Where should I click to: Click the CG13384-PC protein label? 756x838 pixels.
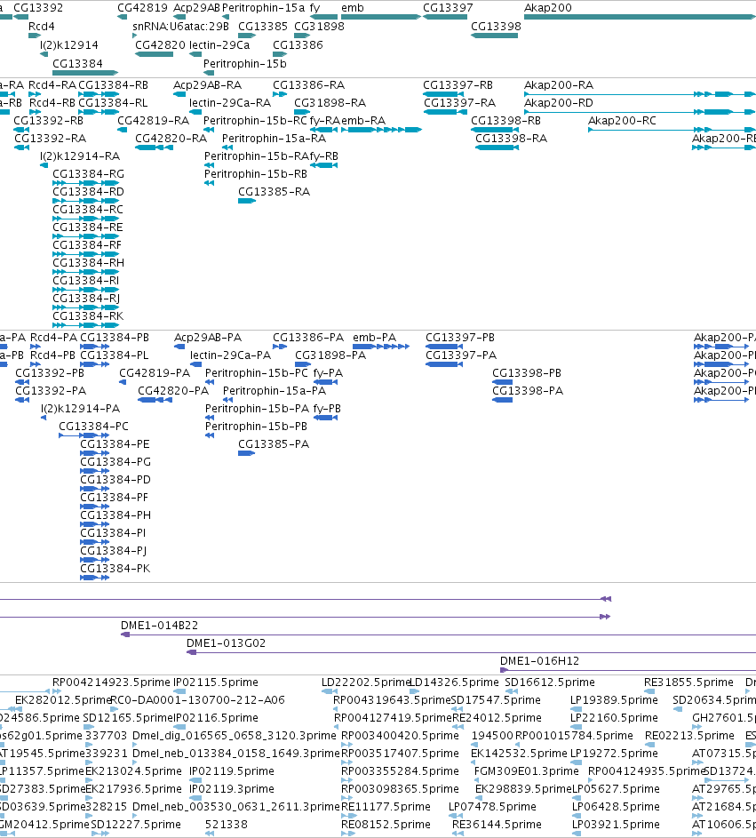93,426
